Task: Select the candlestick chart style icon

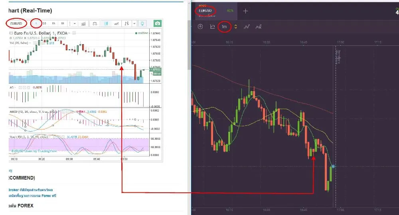Action: 107,23
